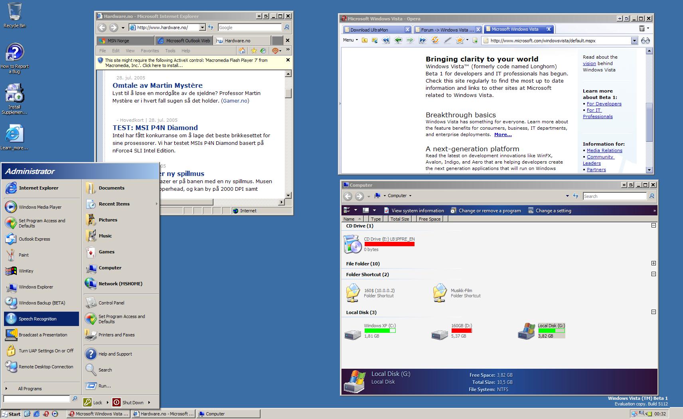Click Opera's orange Reload button

(435, 40)
